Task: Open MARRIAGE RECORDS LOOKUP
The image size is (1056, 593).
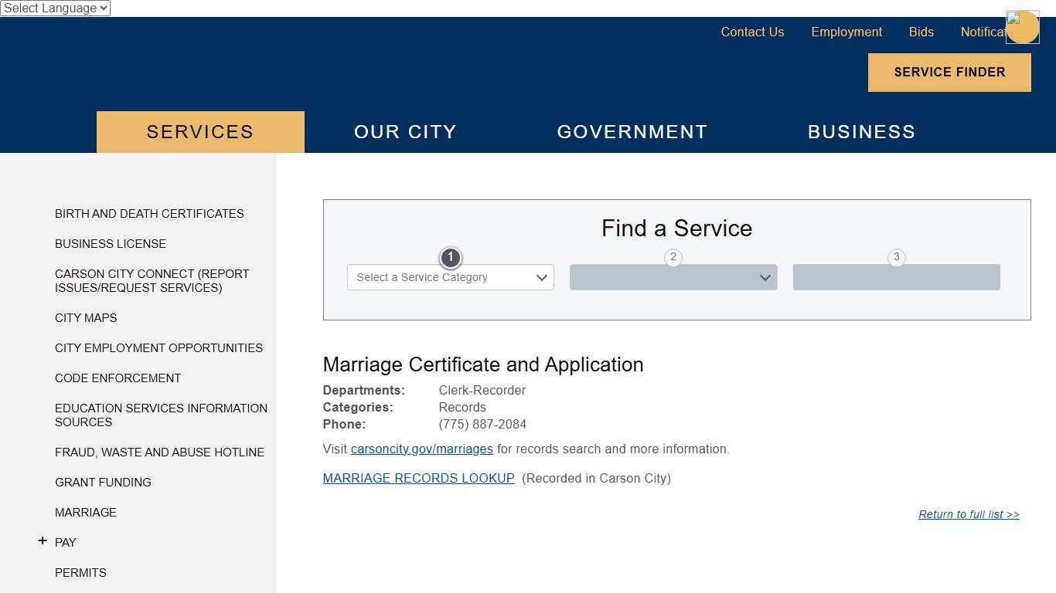Action: [x=418, y=478]
